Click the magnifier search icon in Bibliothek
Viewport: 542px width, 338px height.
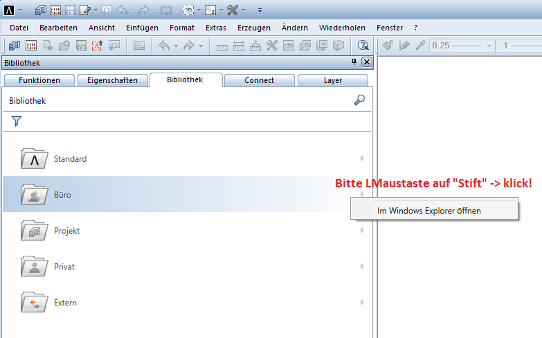tap(359, 100)
